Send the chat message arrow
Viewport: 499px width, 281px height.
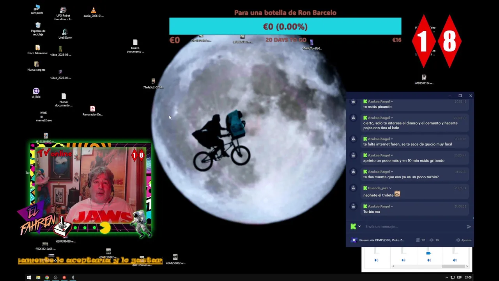tap(469, 226)
